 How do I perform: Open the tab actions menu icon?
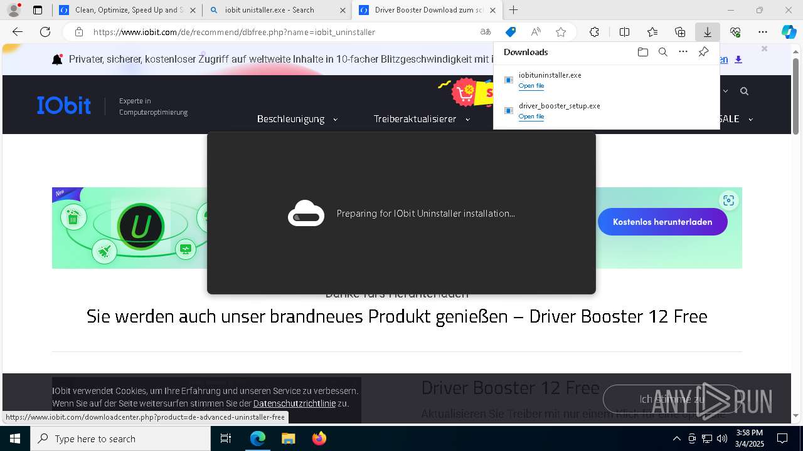pos(38,10)
